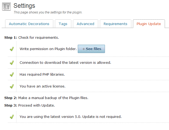Expand the See files list
The height and width of the screenshot is (130, 169).
91,49
